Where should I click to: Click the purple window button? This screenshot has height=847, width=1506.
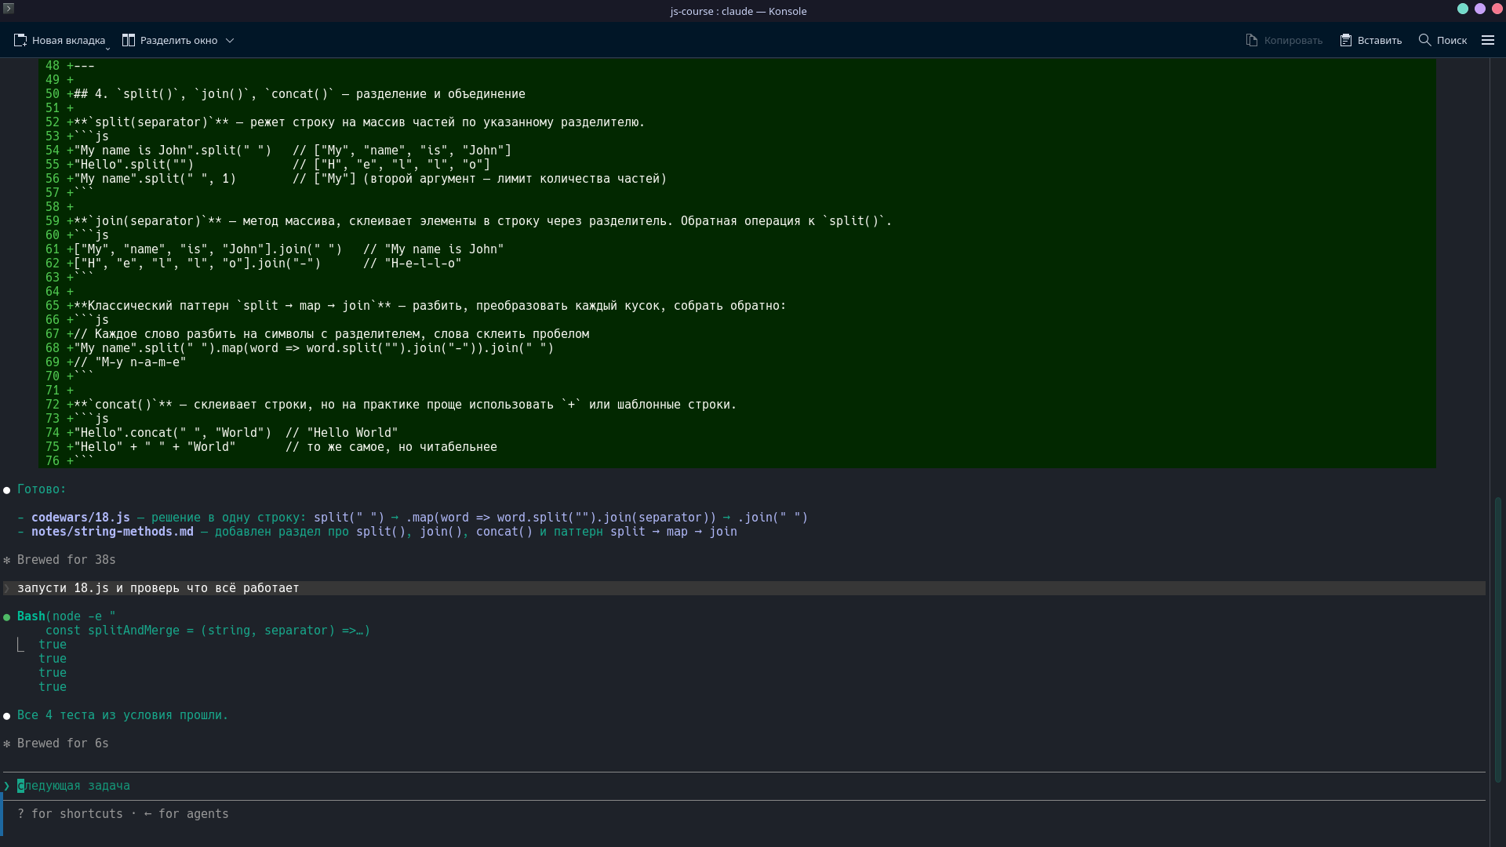[x=1480, y=9]
